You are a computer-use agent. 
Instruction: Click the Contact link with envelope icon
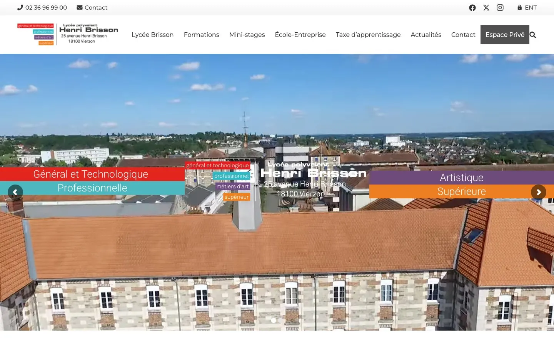(x=92, y=8)
